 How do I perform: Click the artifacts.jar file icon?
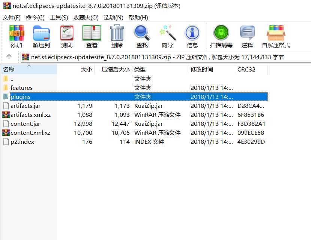[x=6, y=106]
